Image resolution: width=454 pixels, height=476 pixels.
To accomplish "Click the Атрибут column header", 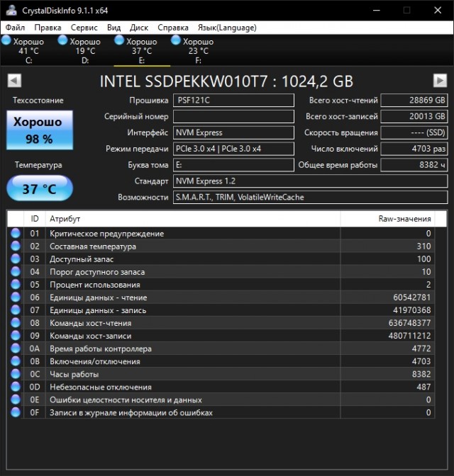I will click(x=193, y=219).
